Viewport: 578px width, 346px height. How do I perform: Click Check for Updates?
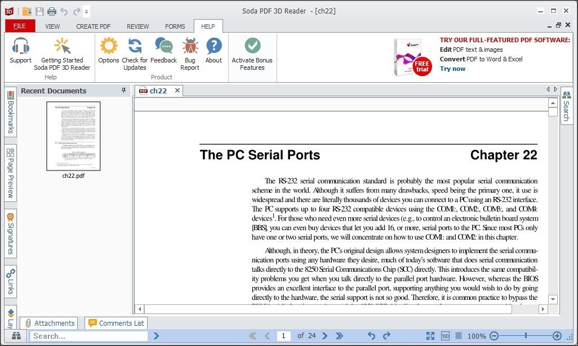[x=134, y=53]
